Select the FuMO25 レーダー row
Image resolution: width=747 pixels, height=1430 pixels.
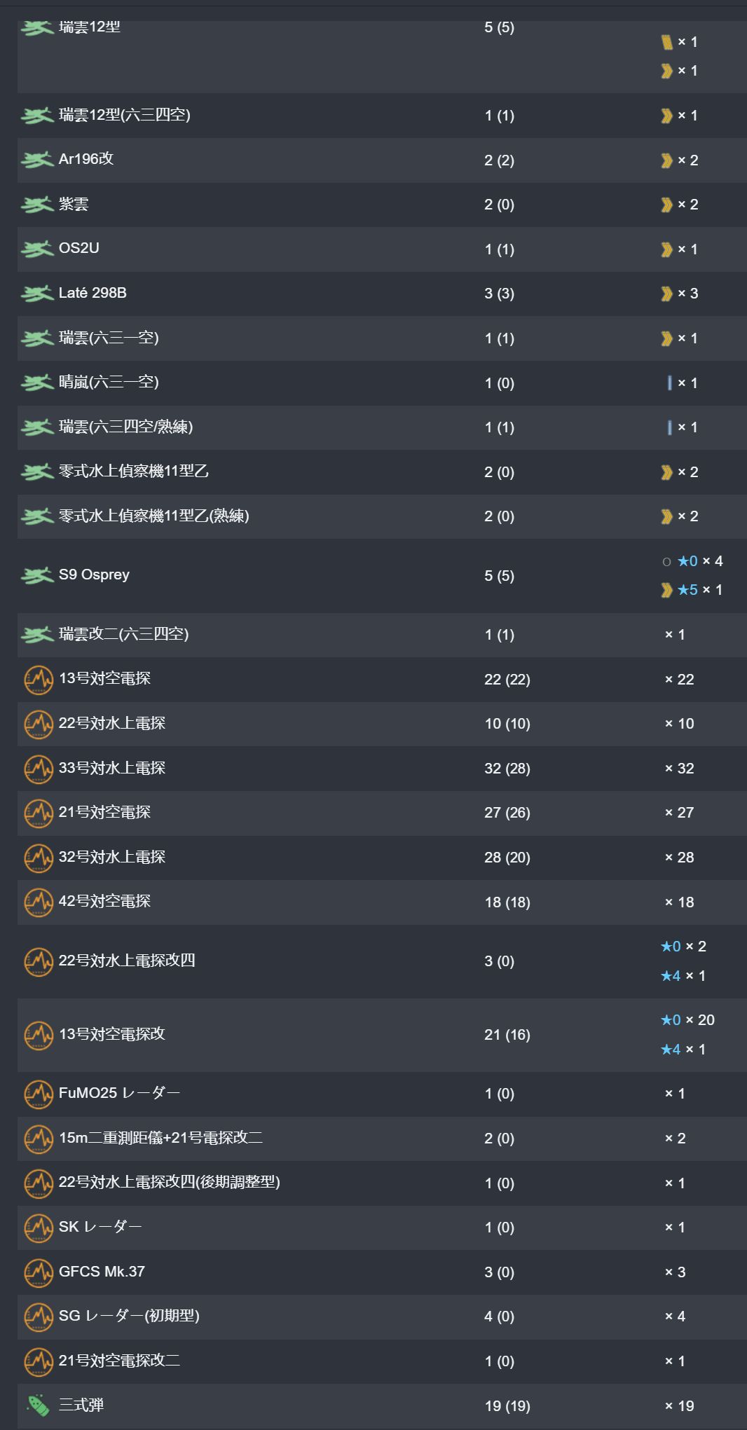(382, 1094)
